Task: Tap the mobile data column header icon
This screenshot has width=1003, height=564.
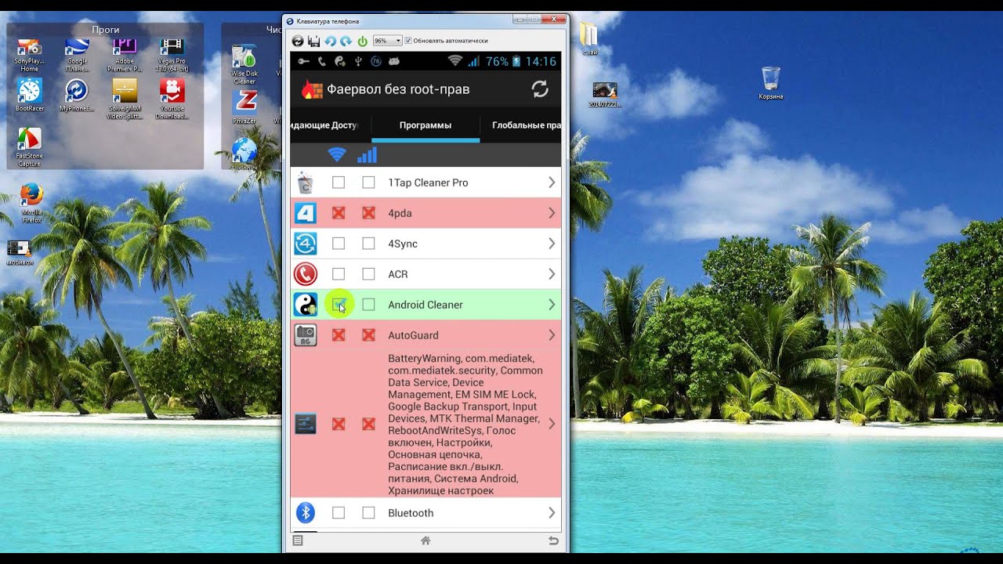Action: [367, 154]
